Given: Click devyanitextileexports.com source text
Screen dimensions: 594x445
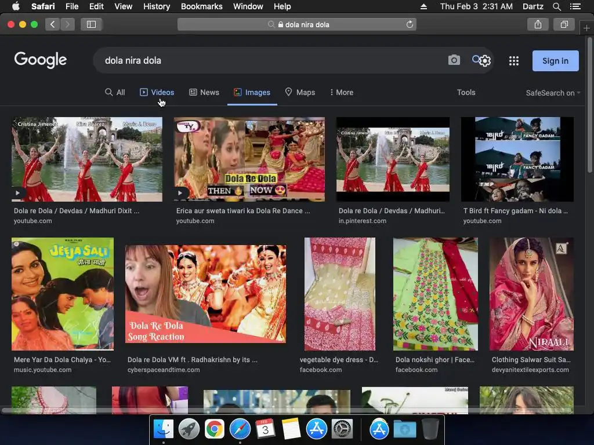Looking at the screenshot, I should 530,370.
